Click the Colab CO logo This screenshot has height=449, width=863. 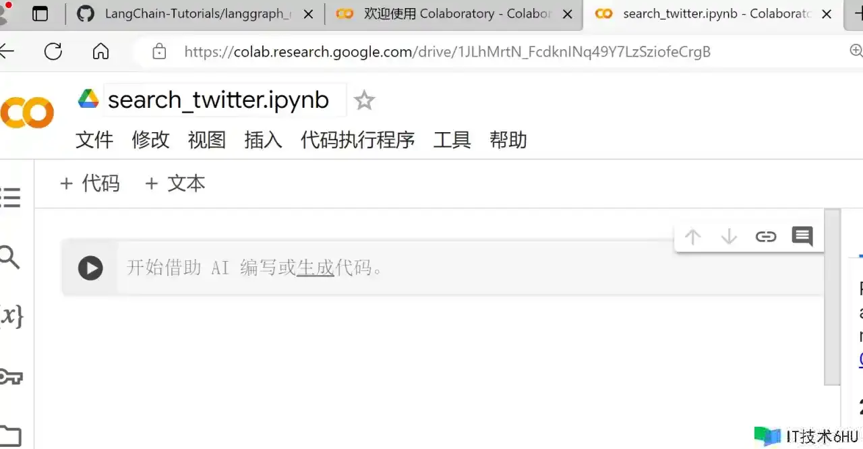click(x=27, y=113)
